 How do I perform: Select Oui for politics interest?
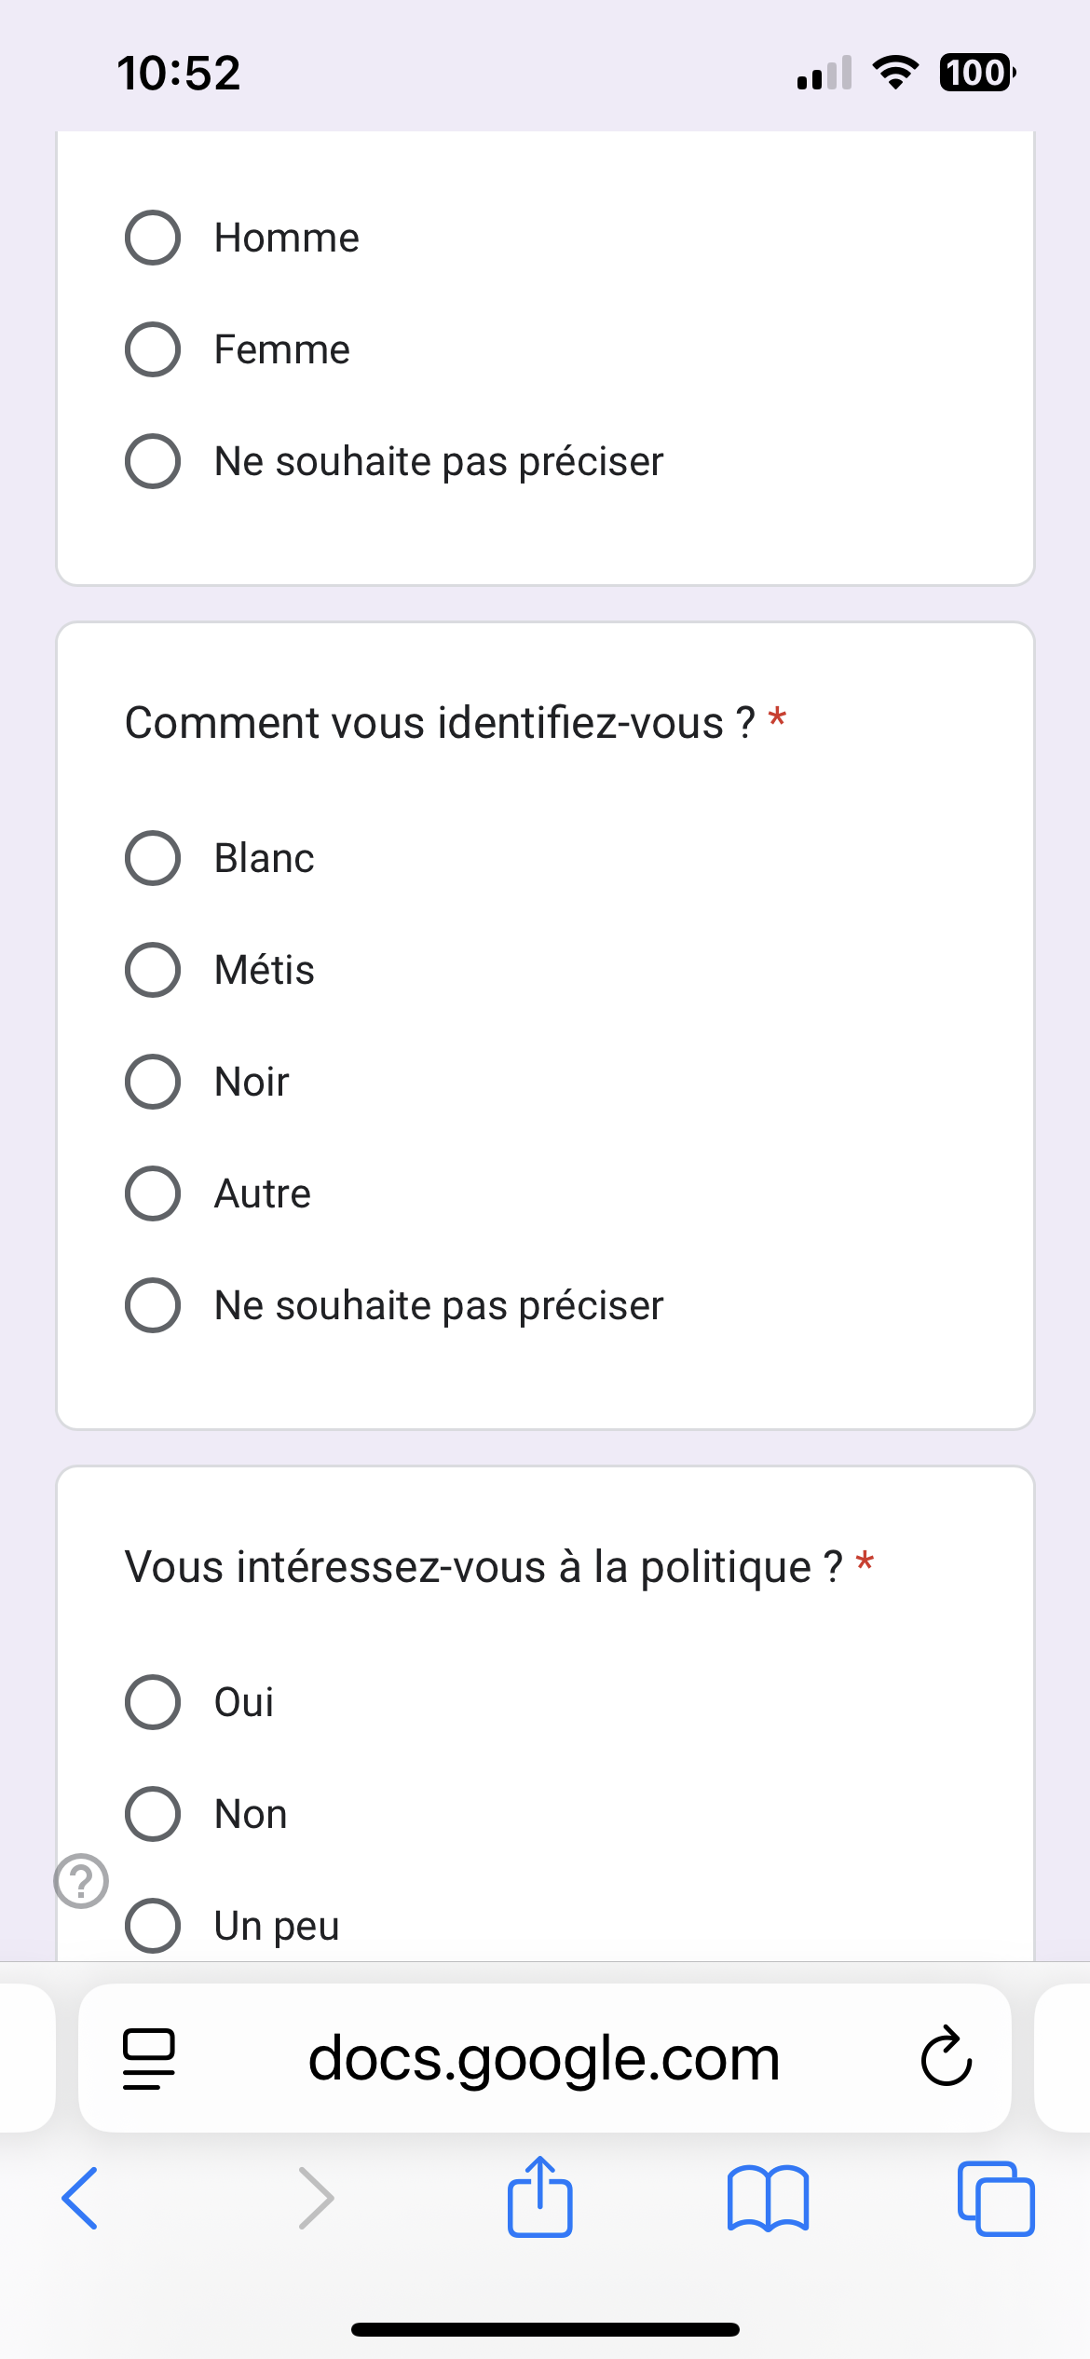pyautogui.click(x=153, y=1702)
